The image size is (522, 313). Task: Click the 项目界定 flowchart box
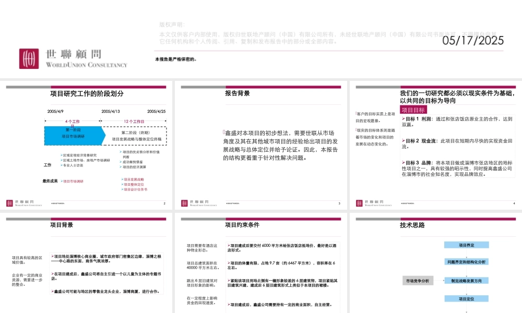coord(466,245)
